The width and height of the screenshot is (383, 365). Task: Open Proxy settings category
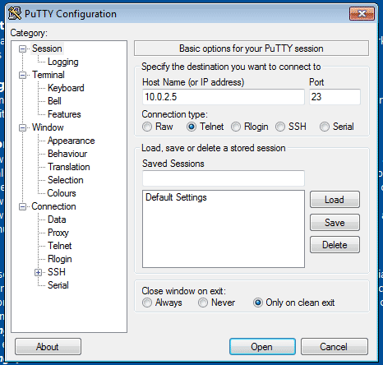(58, 233)
